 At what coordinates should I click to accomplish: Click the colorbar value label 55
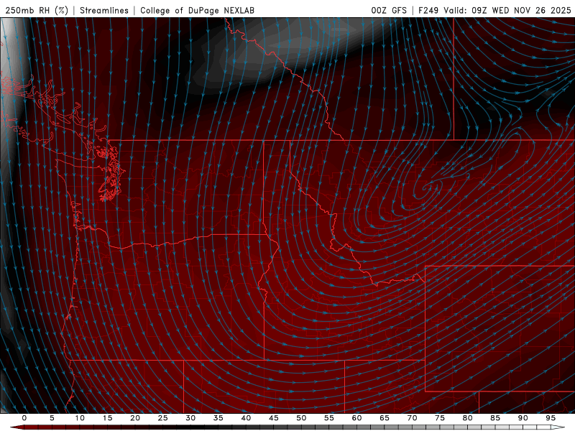pos(329,418)
